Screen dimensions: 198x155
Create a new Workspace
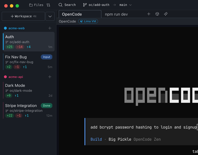pos(23,16)
